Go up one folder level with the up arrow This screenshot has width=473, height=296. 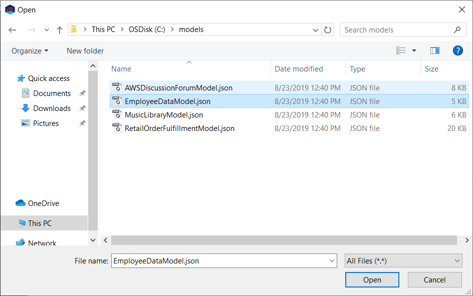click(x=59, y=29)
